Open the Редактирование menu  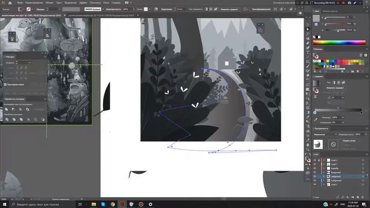coord(34,3)
